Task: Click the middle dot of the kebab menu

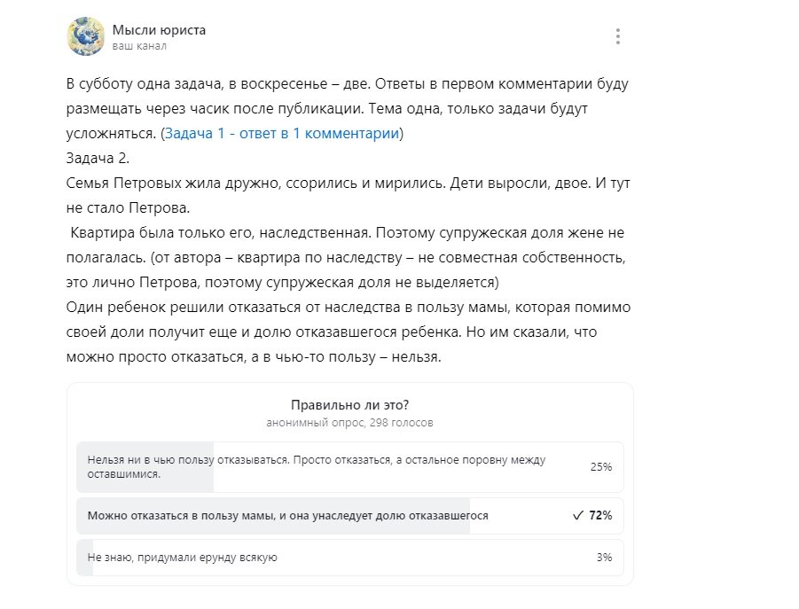Action: tap(618, 36)
